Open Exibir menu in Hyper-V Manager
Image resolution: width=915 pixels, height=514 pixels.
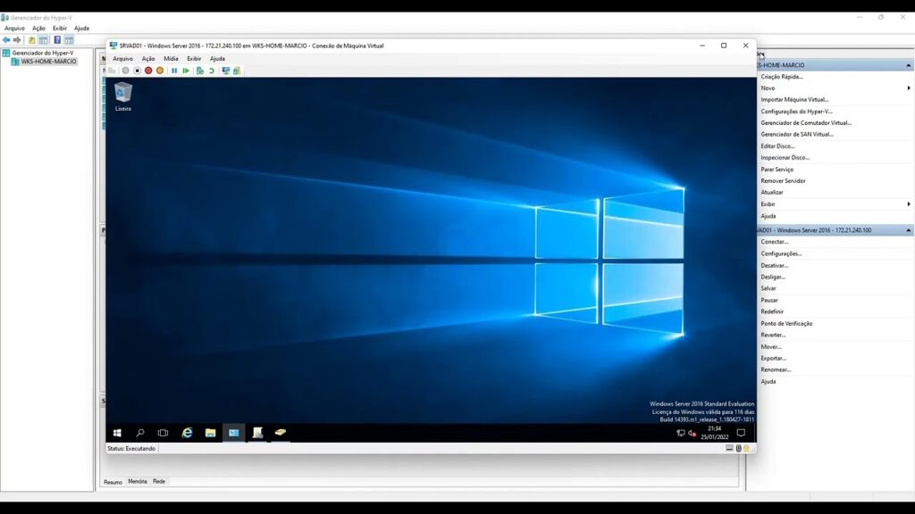tap(60, 28)
